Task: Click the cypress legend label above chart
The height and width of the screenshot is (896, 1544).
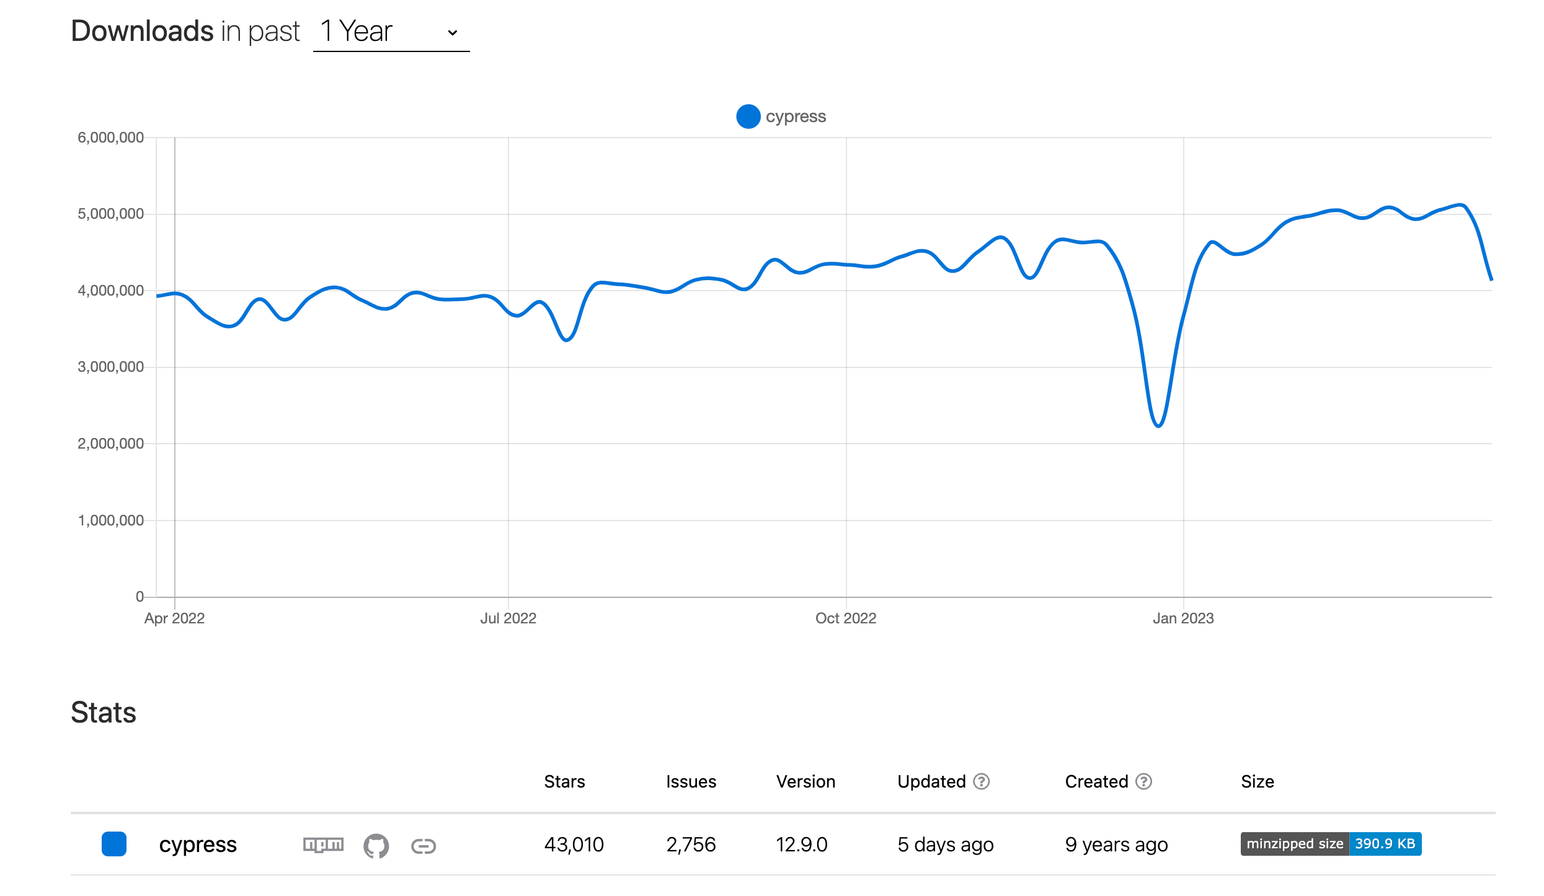Action: click(796, 116)
